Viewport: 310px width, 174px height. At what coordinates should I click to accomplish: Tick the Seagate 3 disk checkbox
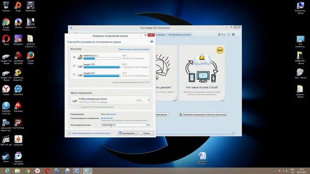click(x=74, y=74)
